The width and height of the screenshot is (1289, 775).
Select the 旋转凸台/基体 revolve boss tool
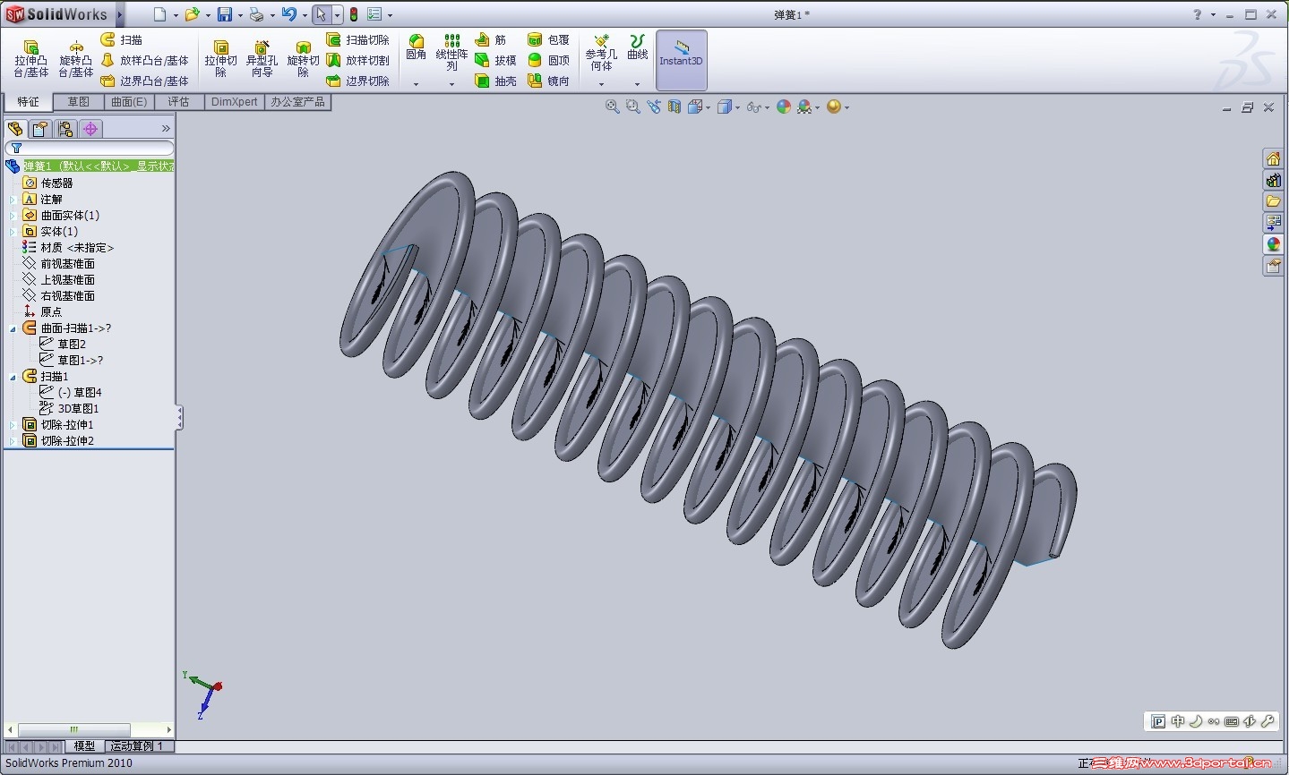pyautogui.click(x=76, y=59)
